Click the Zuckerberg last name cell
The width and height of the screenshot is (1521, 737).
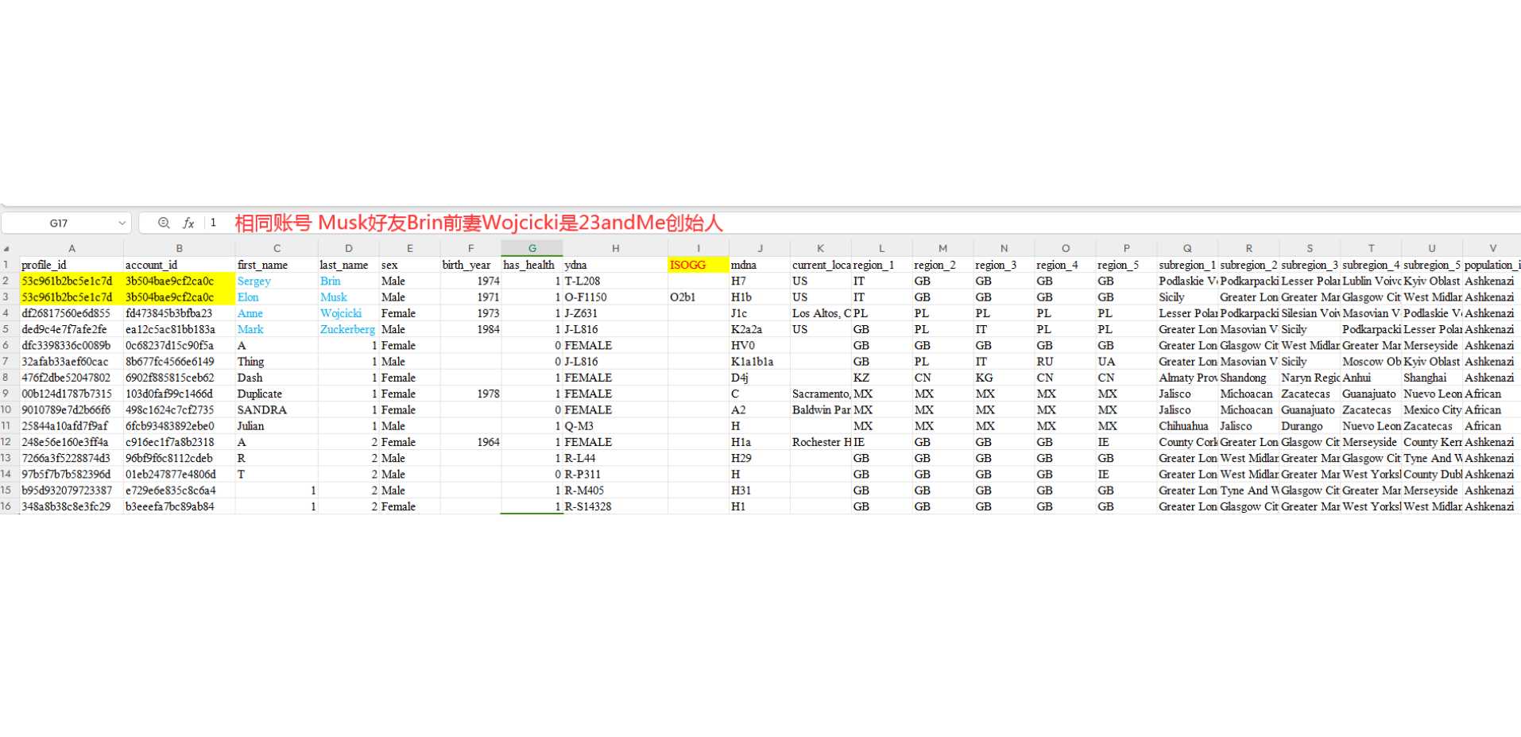click(x=348, y=329)
